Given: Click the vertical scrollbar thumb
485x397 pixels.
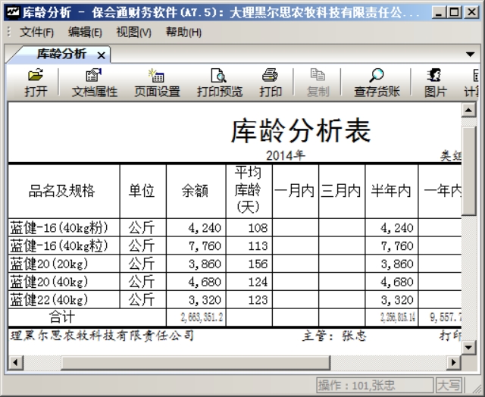Looking at the screenshot, I should 468,171.
